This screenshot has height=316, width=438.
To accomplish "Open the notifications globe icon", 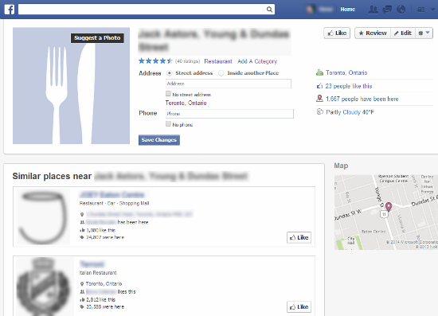I will pos(401,10).
